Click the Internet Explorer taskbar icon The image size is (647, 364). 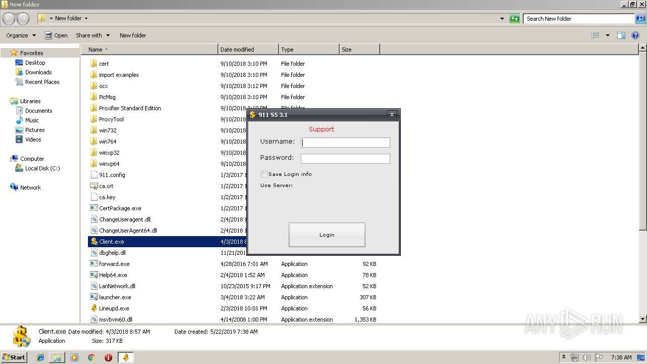click(x=40, y=357)
